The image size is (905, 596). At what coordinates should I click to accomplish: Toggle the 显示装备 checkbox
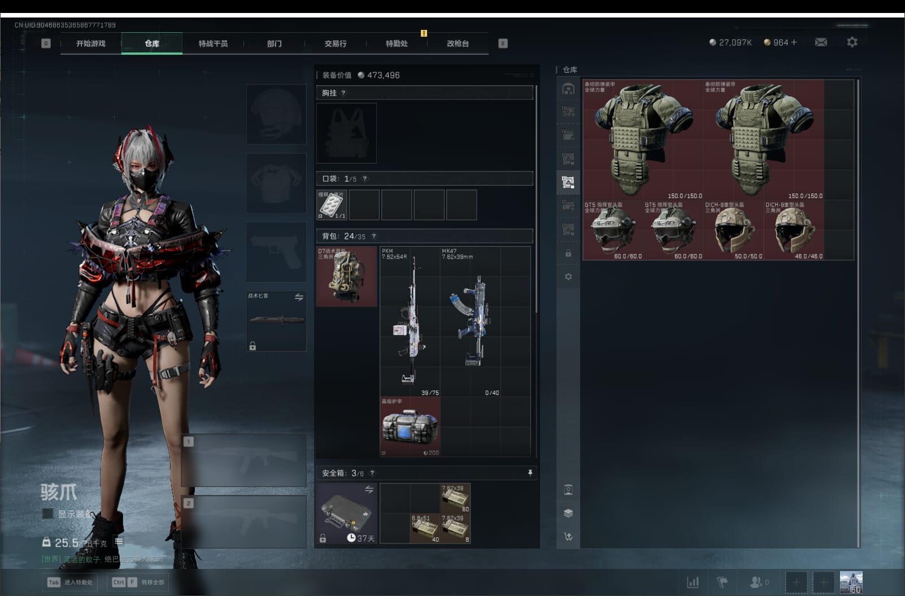[48, 514]
